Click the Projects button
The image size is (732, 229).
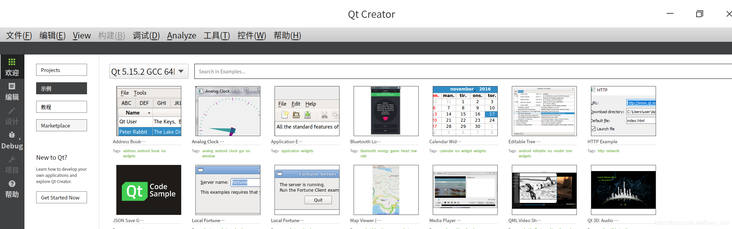click(x=62, y=70)
